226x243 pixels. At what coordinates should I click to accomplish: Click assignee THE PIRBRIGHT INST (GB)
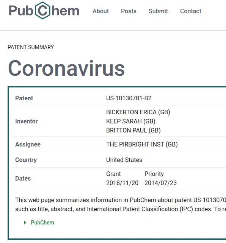point(142,145)
